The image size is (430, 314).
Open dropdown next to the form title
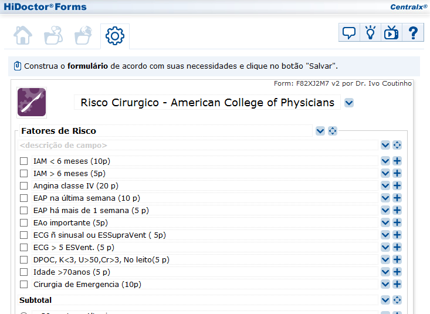tap(349, 103)
